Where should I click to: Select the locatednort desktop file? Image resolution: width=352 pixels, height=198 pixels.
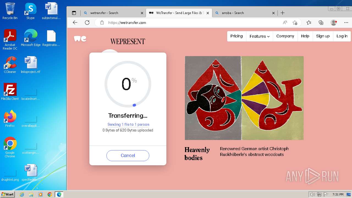[x=31, y=95]
